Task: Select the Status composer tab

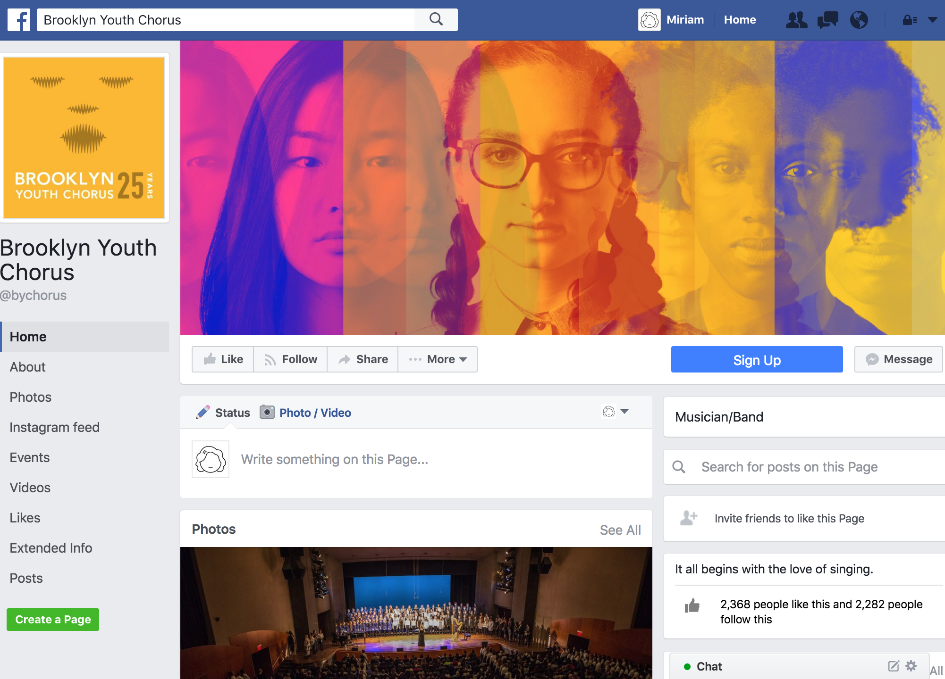Action: click(x=223, y=413)
